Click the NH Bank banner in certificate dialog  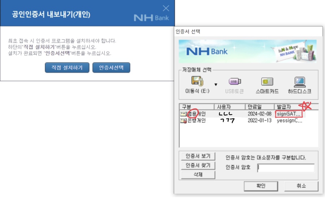[x=247, y=51]
